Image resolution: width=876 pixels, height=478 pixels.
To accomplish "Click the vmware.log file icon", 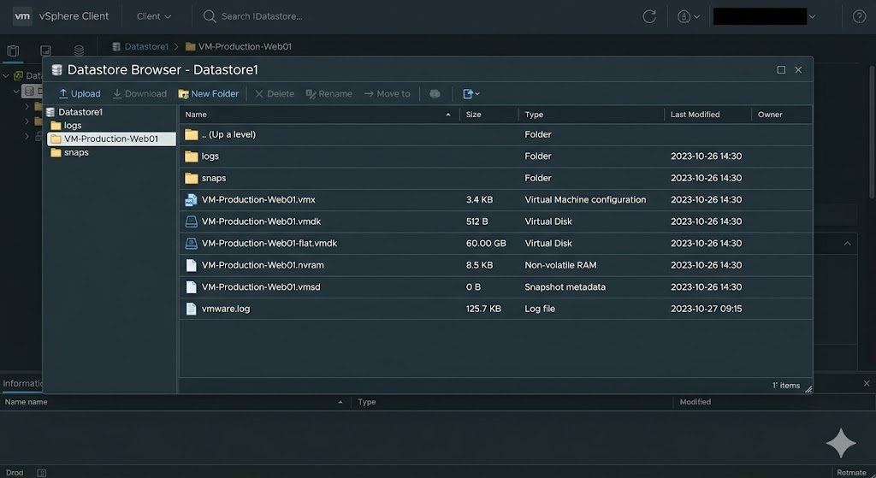I will click(x=191, y=309).
